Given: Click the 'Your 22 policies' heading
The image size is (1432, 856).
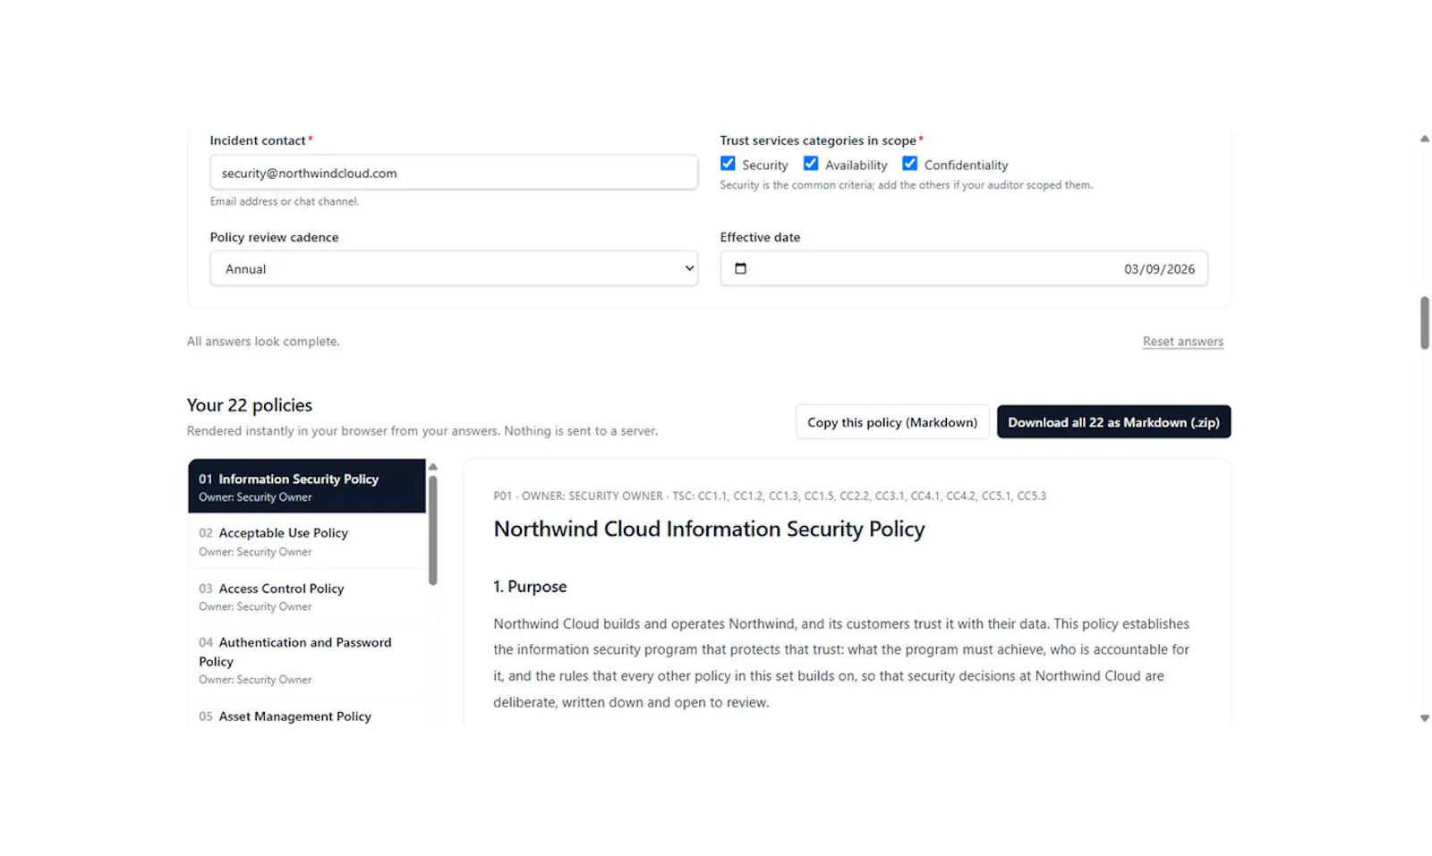Looking at the screenshot, I should click(x=250, y=405).
